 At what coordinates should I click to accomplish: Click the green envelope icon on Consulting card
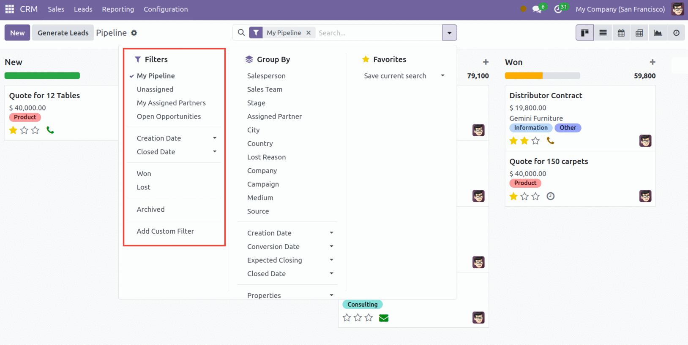[384, 318]
